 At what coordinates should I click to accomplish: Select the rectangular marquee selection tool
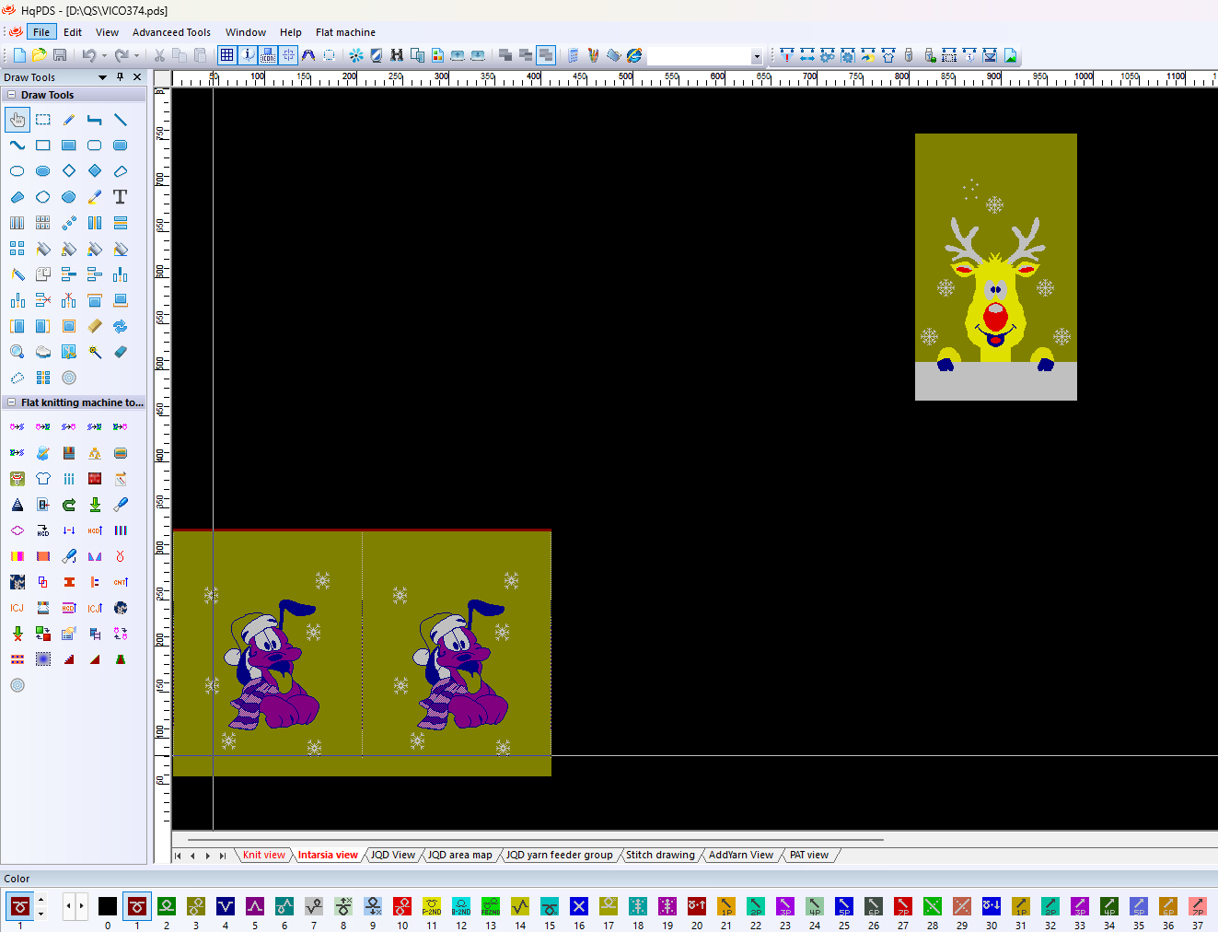[43, 120]
